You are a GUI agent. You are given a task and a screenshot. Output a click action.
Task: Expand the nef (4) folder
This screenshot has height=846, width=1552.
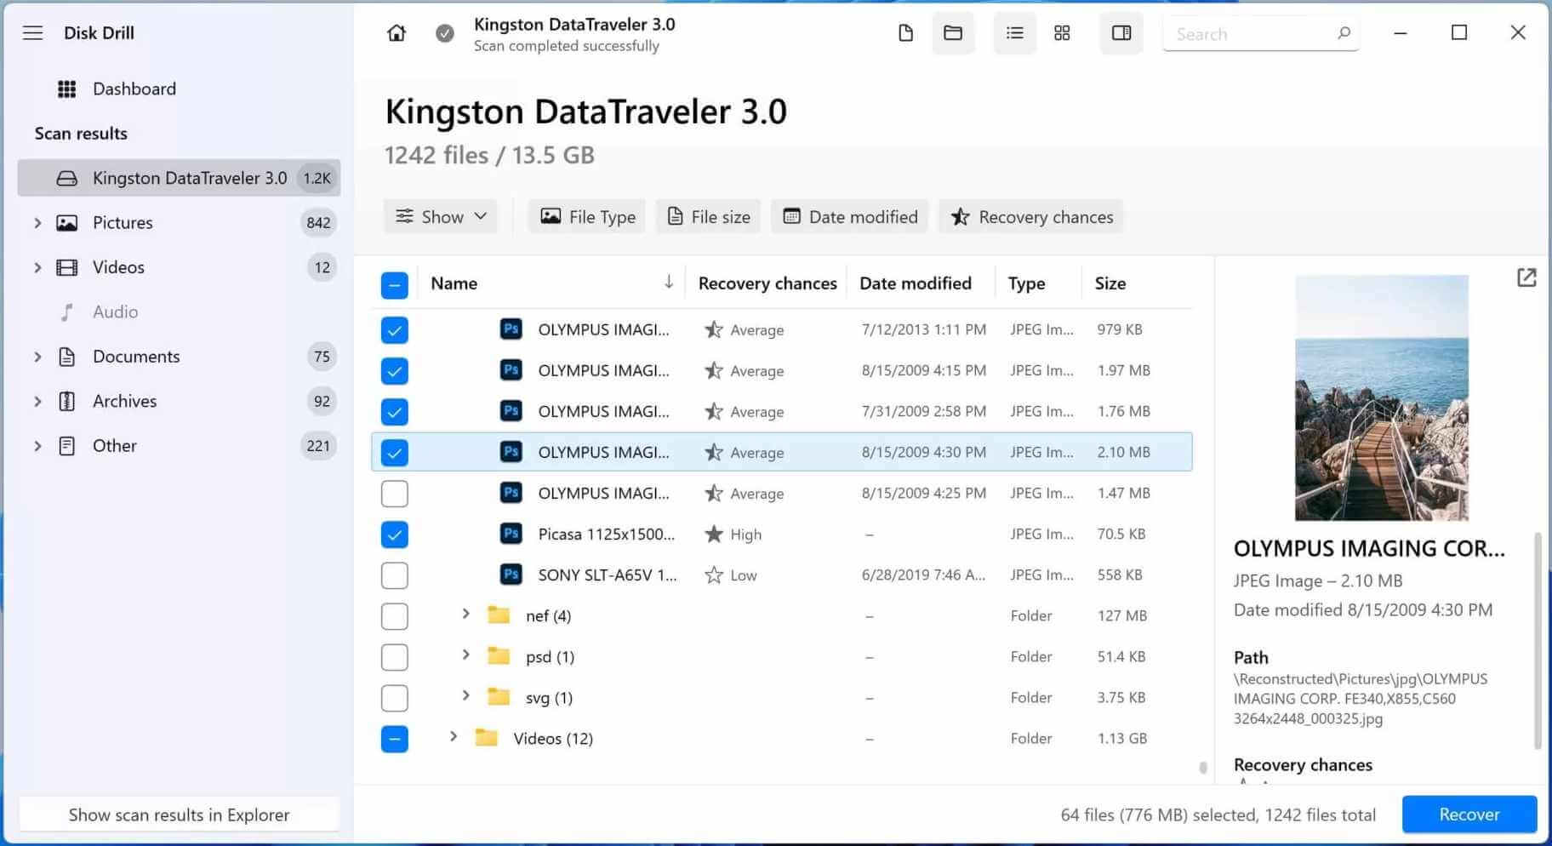(x=465, y=614)
